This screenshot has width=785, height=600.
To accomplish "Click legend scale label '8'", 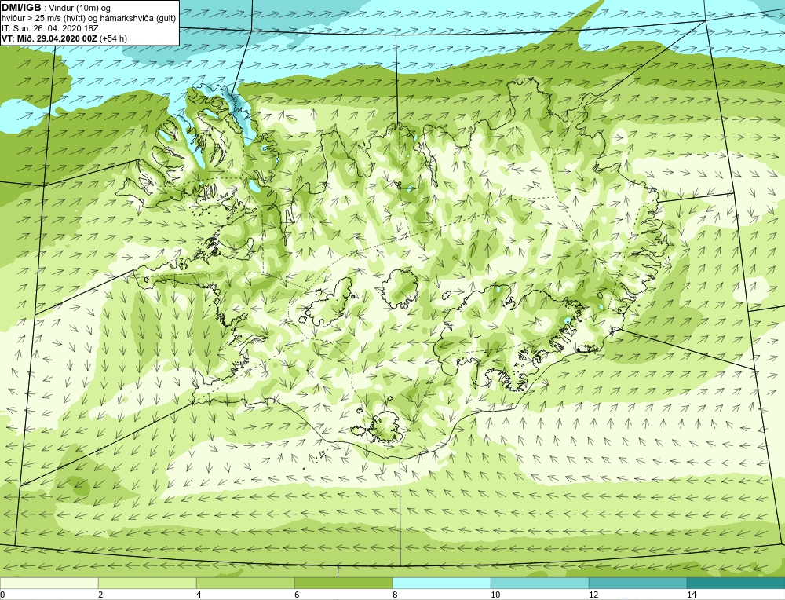I will point(395,595).
